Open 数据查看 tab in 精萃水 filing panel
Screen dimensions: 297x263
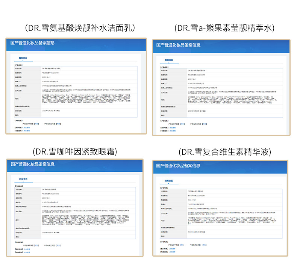coord(169,60)
